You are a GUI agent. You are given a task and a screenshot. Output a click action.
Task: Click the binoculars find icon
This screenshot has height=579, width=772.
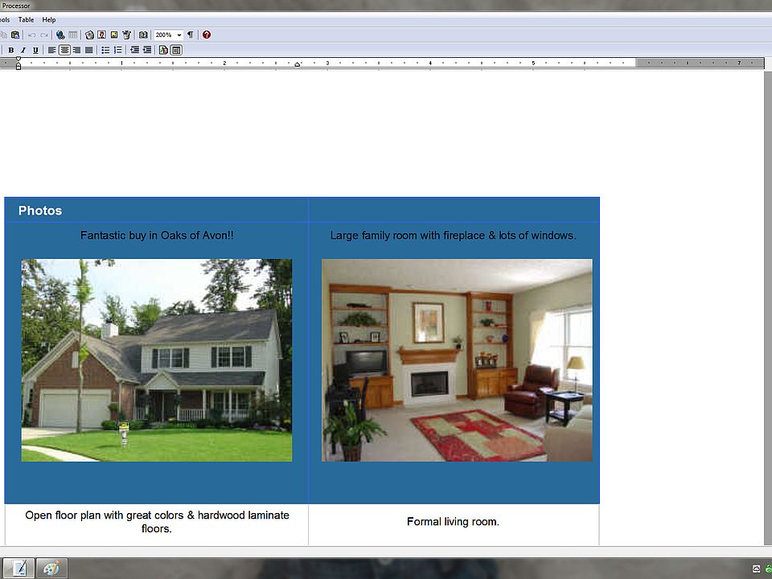[143, 35]
